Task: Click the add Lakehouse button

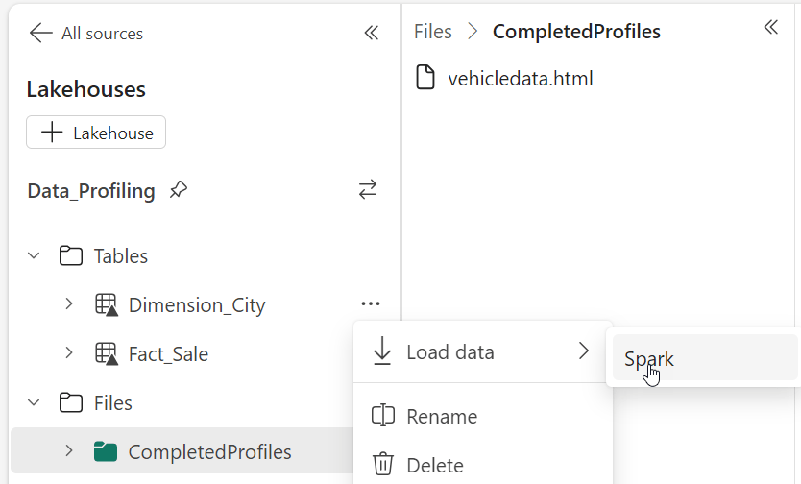Action: click(x=96, y=133)
